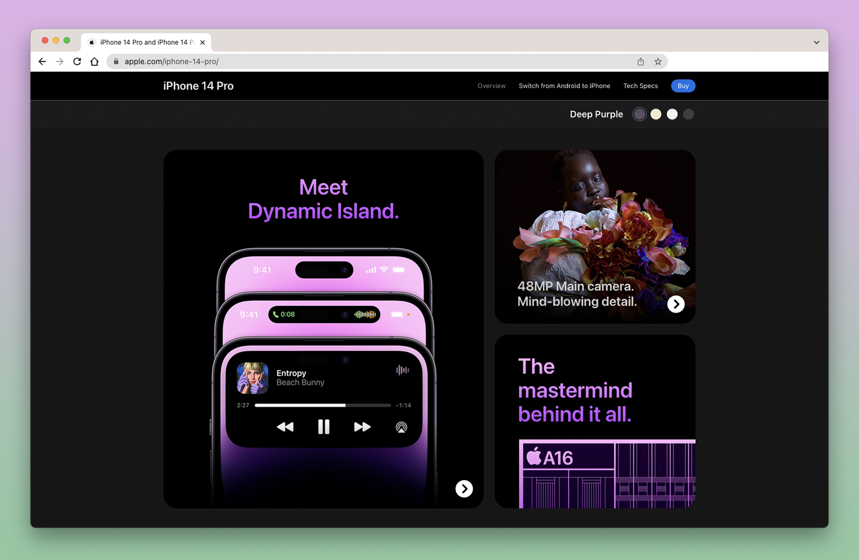The width and height of the screenshot is (859, 560).
Task: Pick the Space Black color swatch
Action: [x=688, y=114]
